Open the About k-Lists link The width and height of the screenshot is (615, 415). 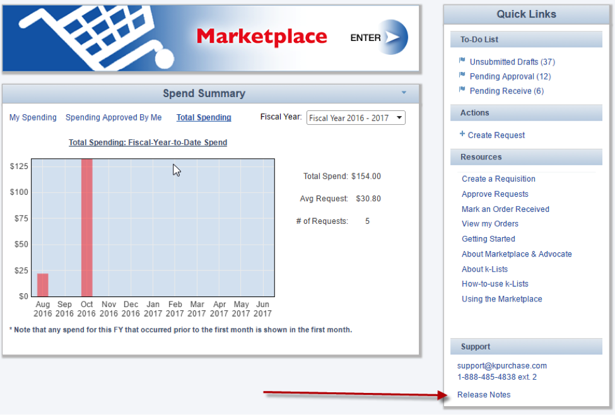[485, 269]
